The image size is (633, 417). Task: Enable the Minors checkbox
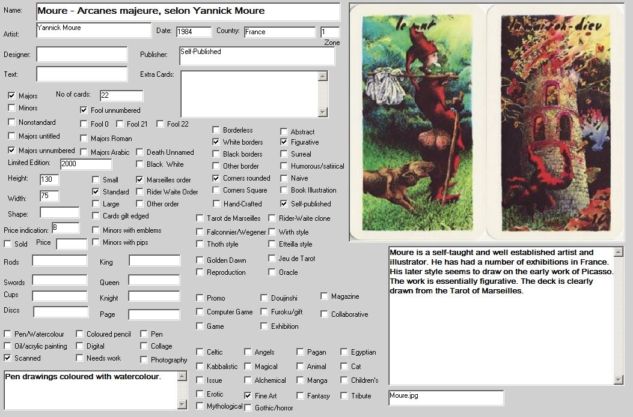tap(12, 108)
